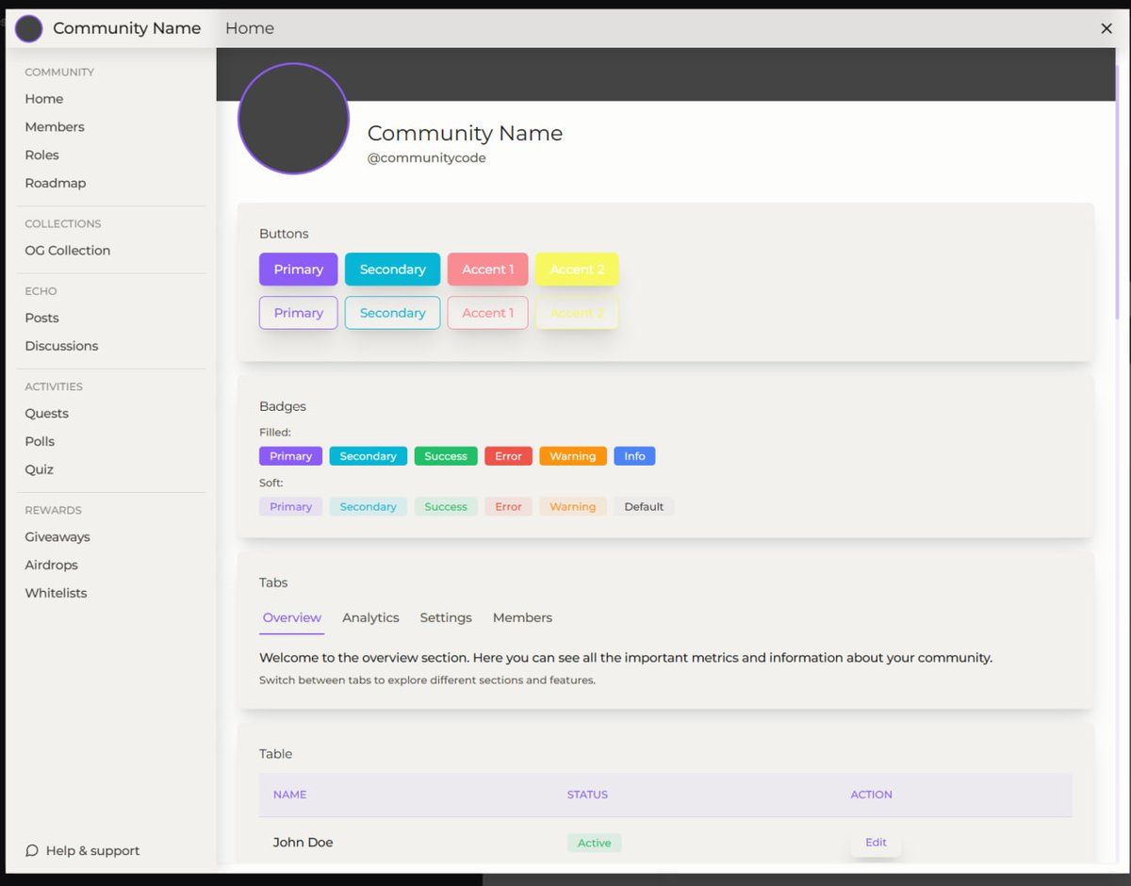
Task: Open Quiz in the sidebar
Action: pyautogui.click(x=39, y=469)
